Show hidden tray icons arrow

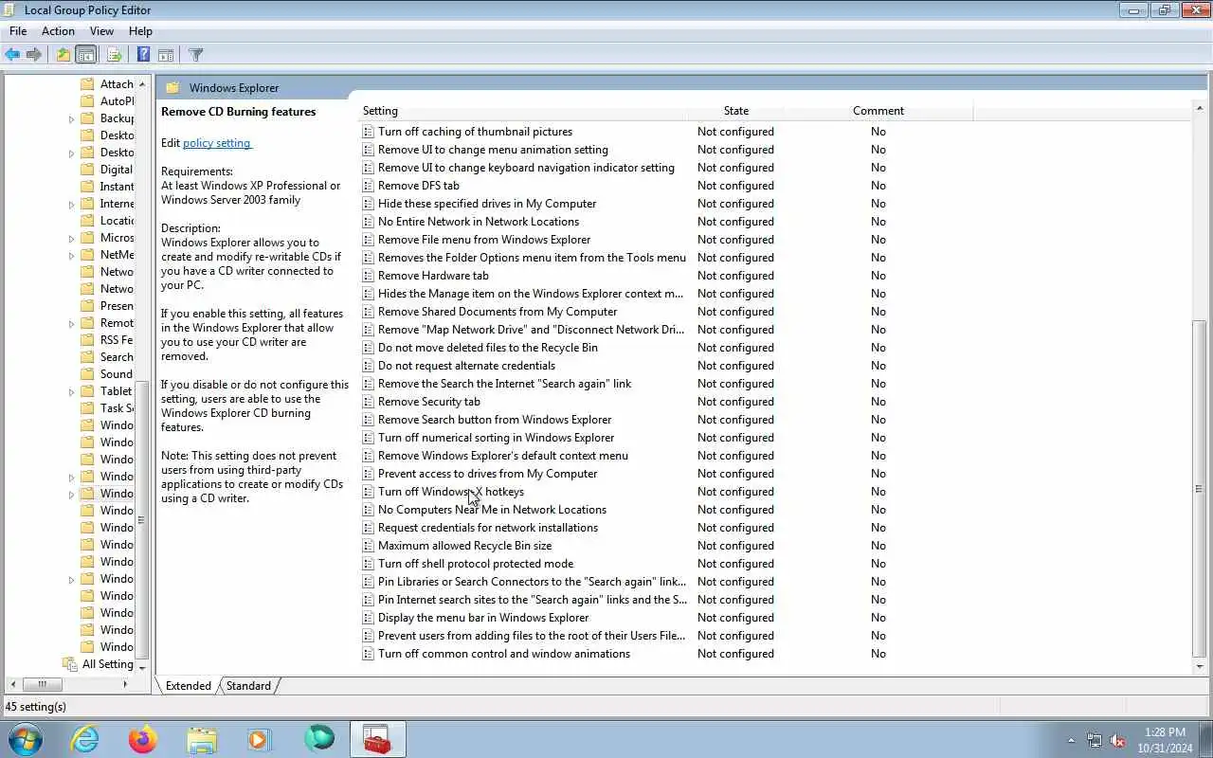click(1072, 740)
